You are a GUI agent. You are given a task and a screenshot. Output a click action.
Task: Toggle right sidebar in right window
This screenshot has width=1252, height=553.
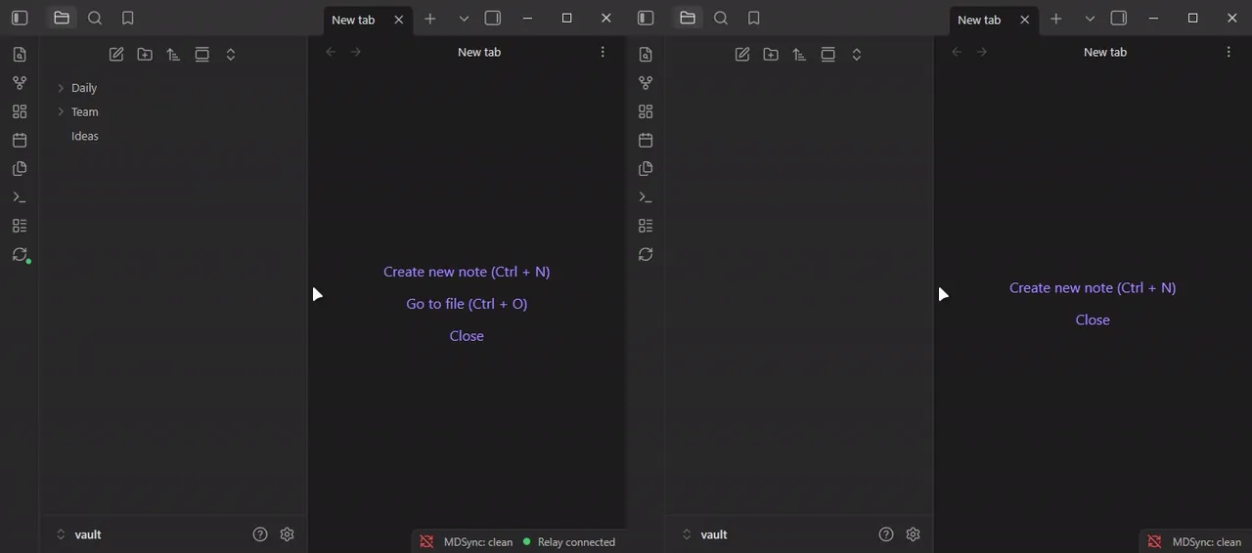[x=1119, y=18]
